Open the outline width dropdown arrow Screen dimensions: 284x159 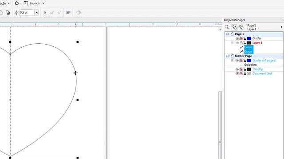pos(36,12)
